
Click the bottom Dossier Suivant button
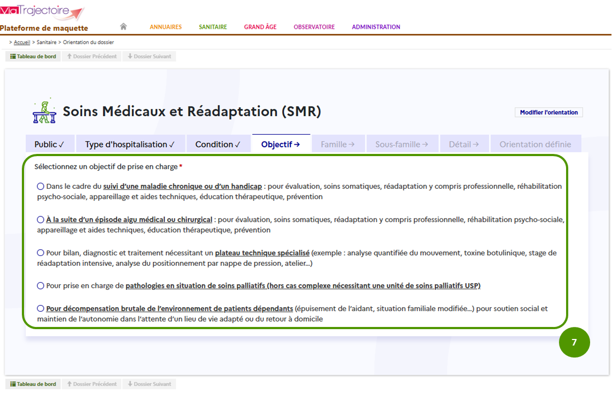click(x=149, y=384)
